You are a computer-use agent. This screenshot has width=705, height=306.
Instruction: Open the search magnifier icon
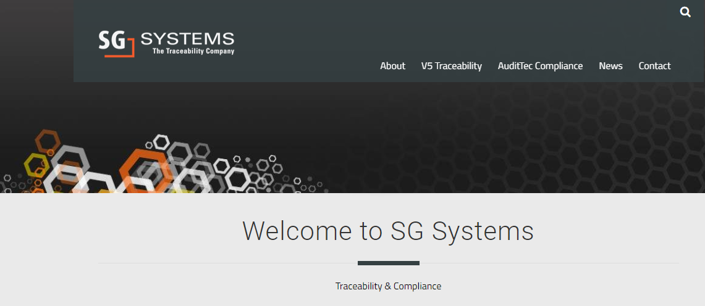(x=685, y=12)
